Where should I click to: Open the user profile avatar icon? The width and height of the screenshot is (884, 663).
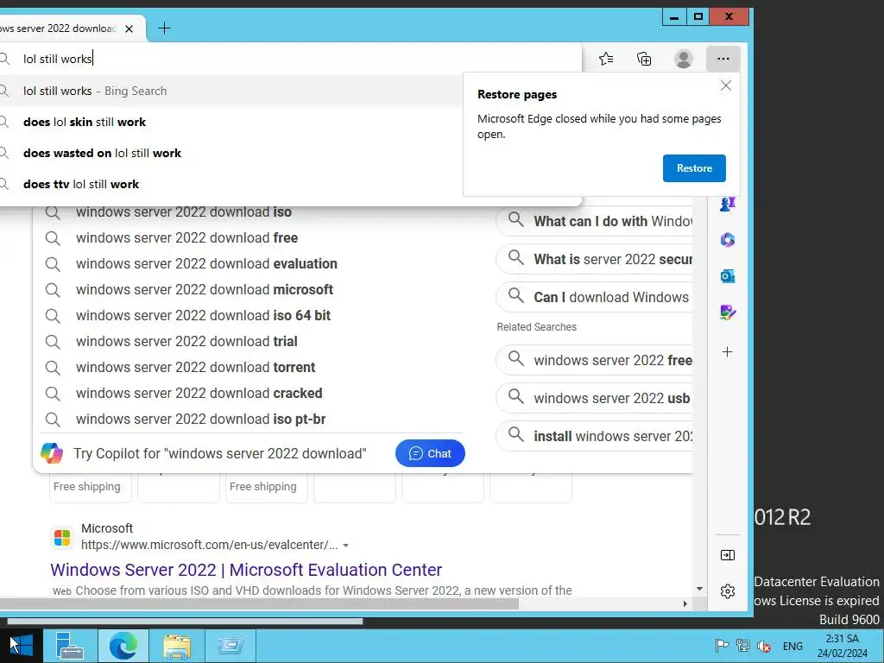coord(684,59)
